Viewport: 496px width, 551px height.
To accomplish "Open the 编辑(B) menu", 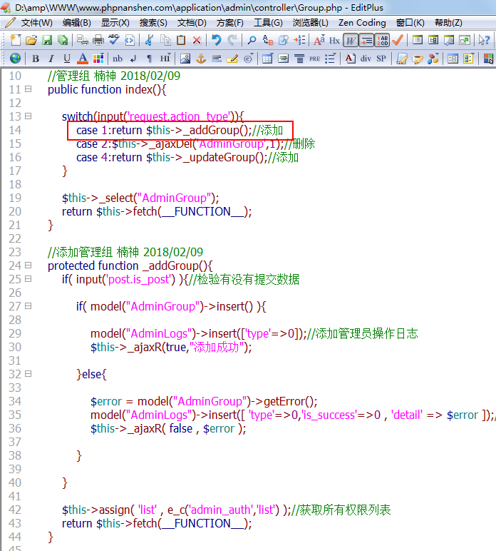I will click(76, 23).
